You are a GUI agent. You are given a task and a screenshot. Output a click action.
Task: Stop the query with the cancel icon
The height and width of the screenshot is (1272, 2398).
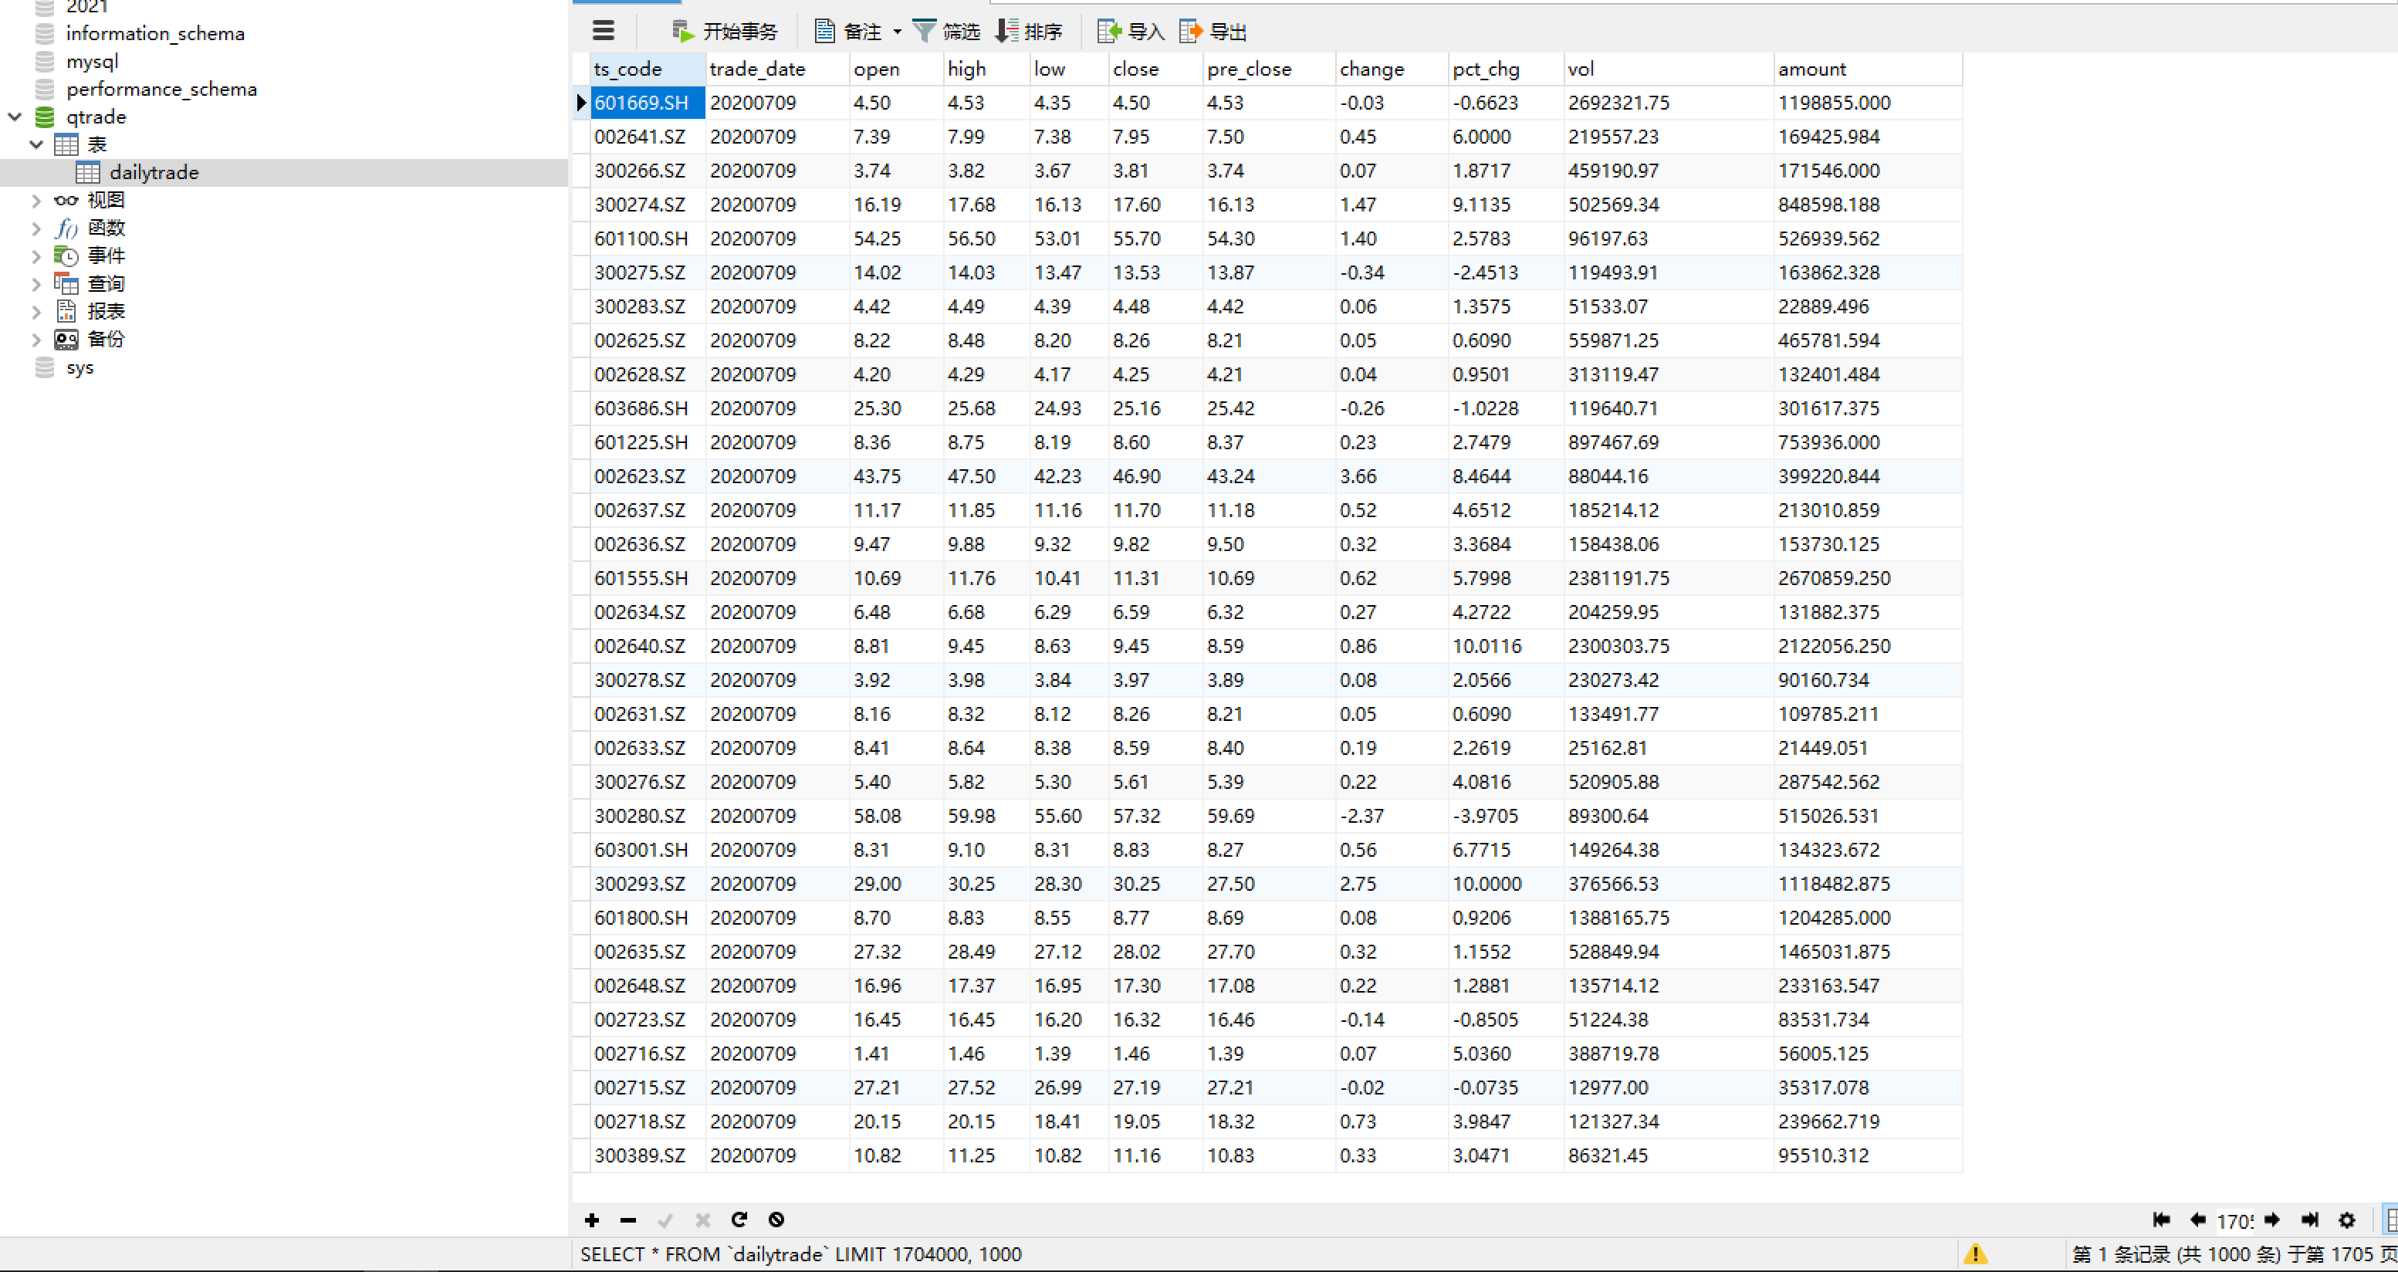click(776, 1220)
